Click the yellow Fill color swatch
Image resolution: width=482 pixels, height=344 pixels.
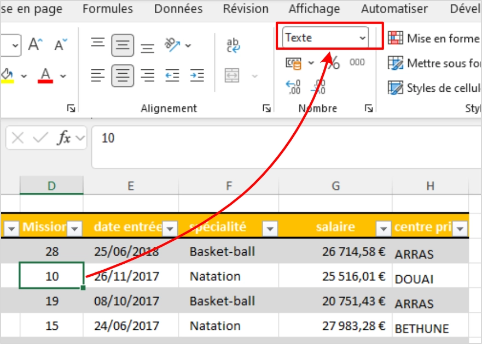7,80
